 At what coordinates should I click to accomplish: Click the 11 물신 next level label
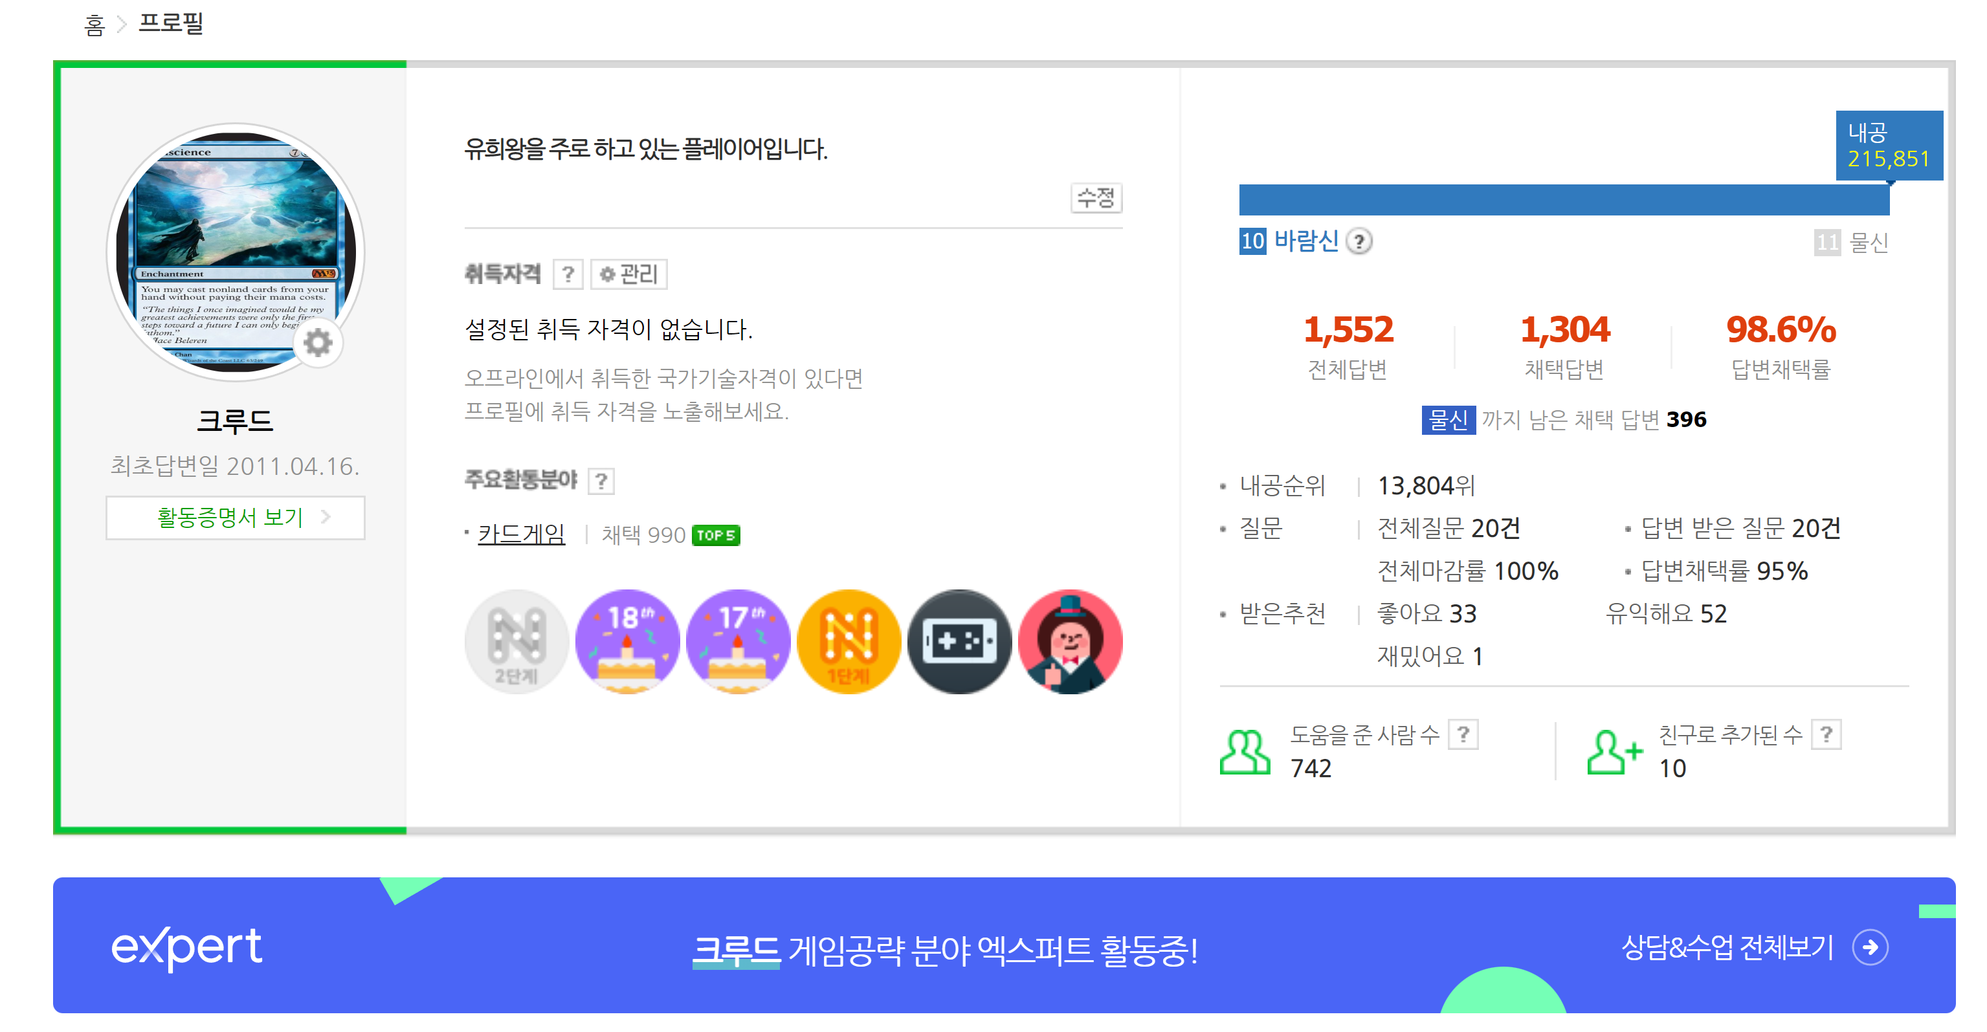(1850, 243)
